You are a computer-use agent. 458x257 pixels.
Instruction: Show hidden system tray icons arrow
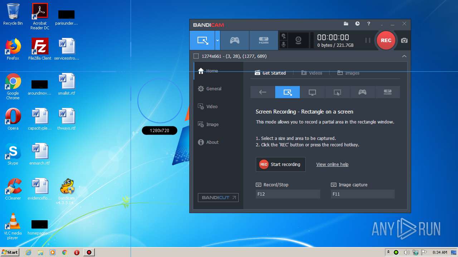point(388,252)
